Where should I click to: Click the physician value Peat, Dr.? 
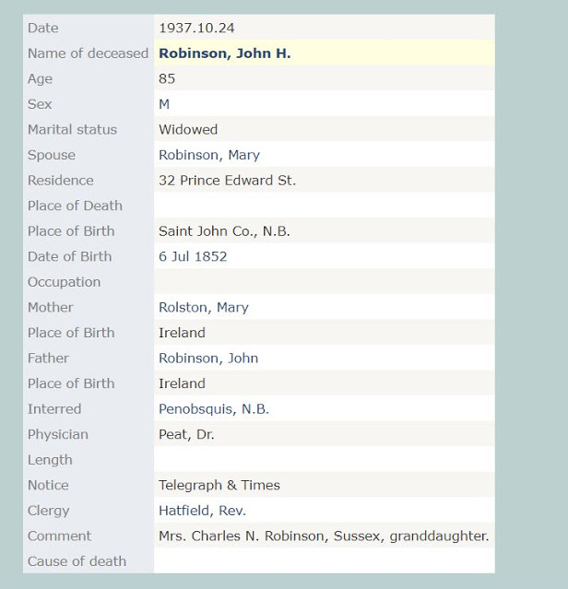click(186, 434)
